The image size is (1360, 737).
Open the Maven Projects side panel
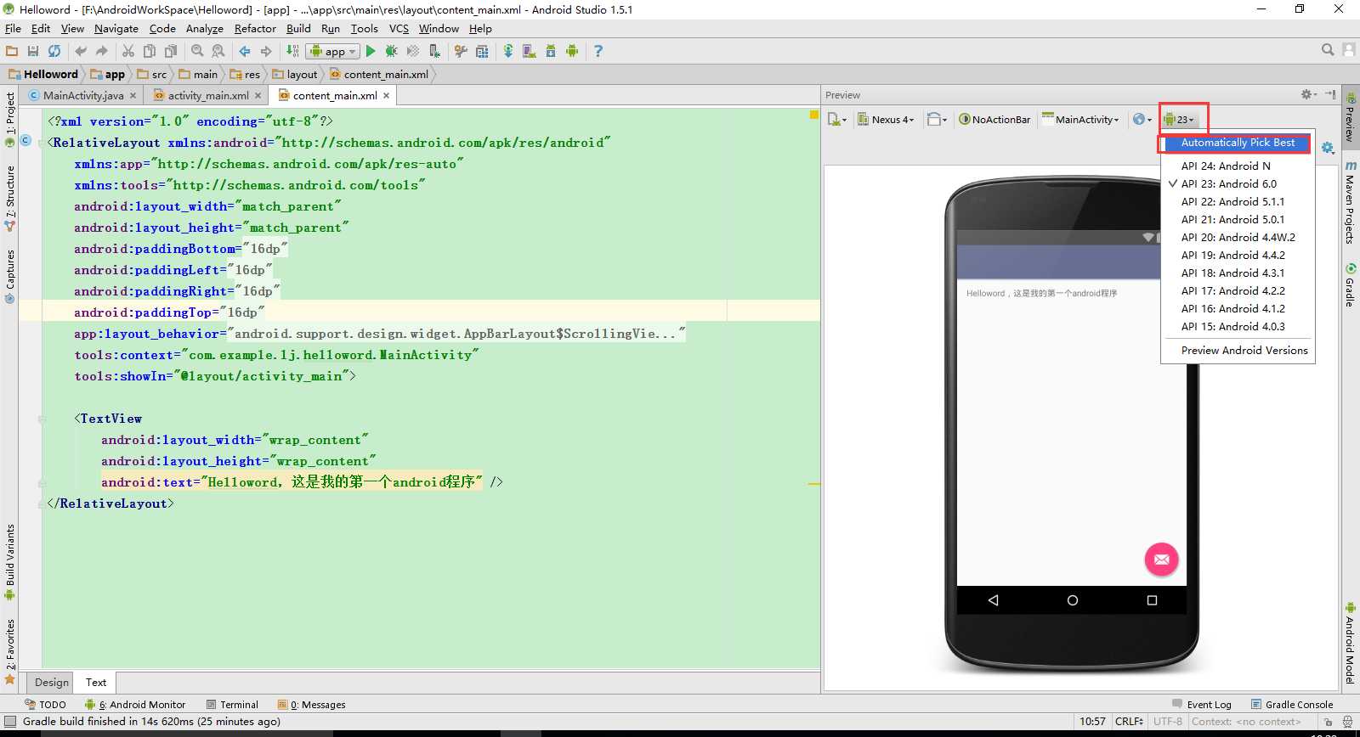[x=1349, y=201]
